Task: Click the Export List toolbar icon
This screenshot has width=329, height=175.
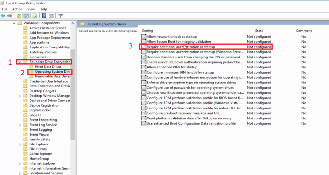Action: 35,16
